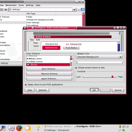Click the Push Button in preview
The image size is (132, 132).
[71, 48]
